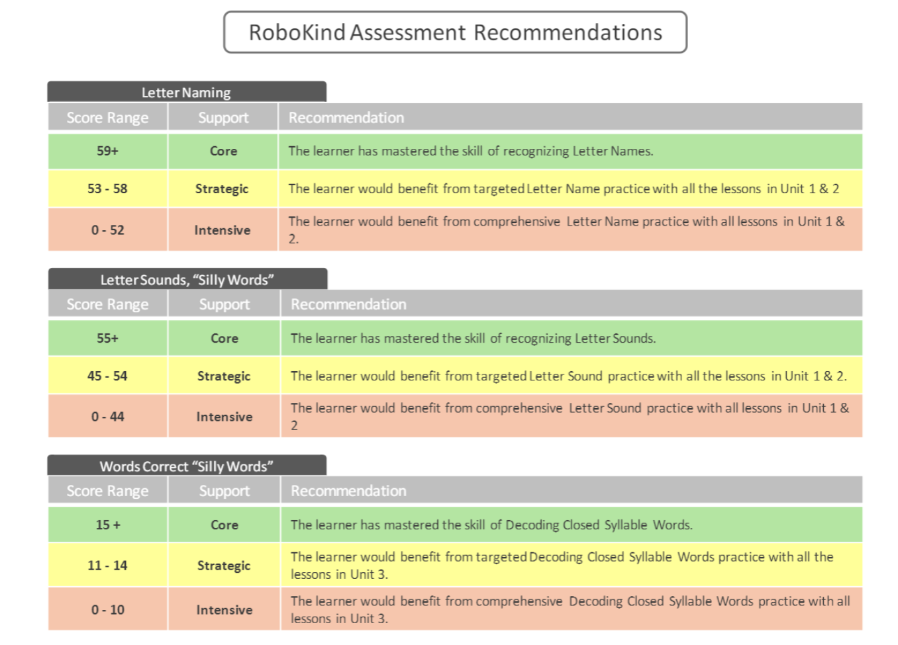898x645 pixels.
Task: Click the Score Range header under Letter Naming
Action: coord(107,118)
